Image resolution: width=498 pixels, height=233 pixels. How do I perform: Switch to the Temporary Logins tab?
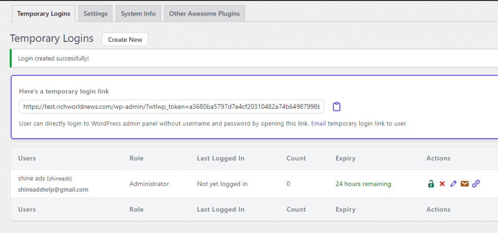pyautogui.click(x=44, y=14)
